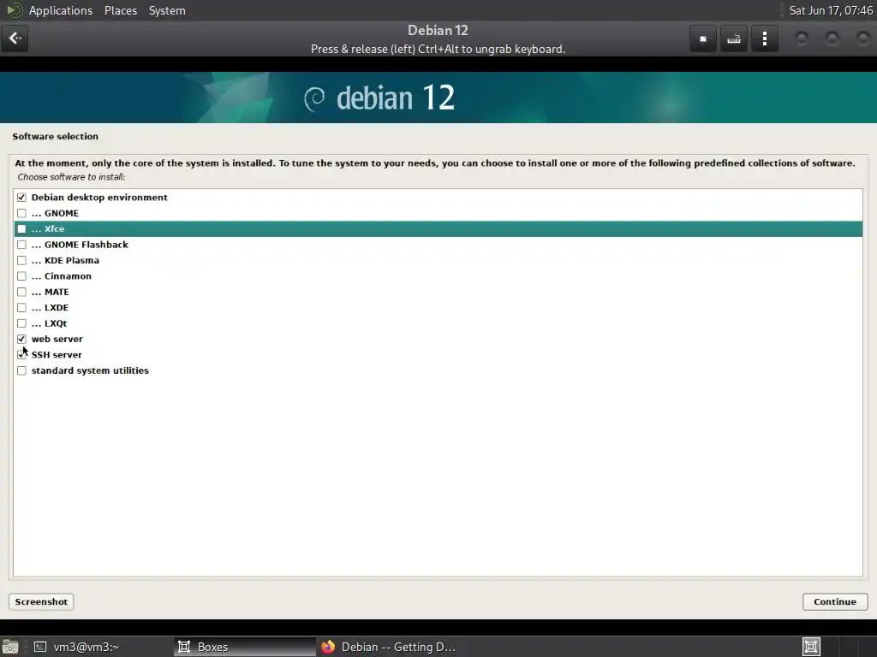The height and width of the screenshot is (657, 877).
Task: Click the stop square icon in Boxes header
Action: (x=703, y=39)
